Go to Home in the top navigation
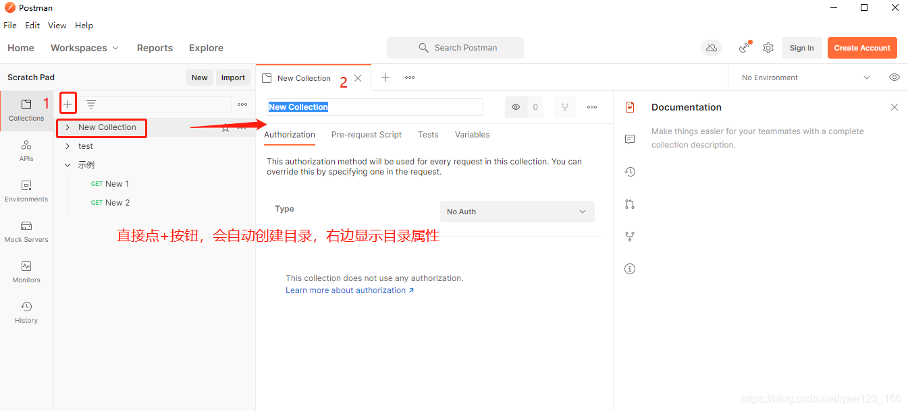Viewport: 908px width, 411px height. point(21,48)
